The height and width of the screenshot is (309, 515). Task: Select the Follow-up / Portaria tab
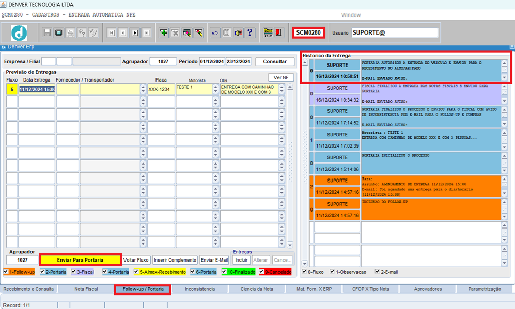(x=143, y=289)
